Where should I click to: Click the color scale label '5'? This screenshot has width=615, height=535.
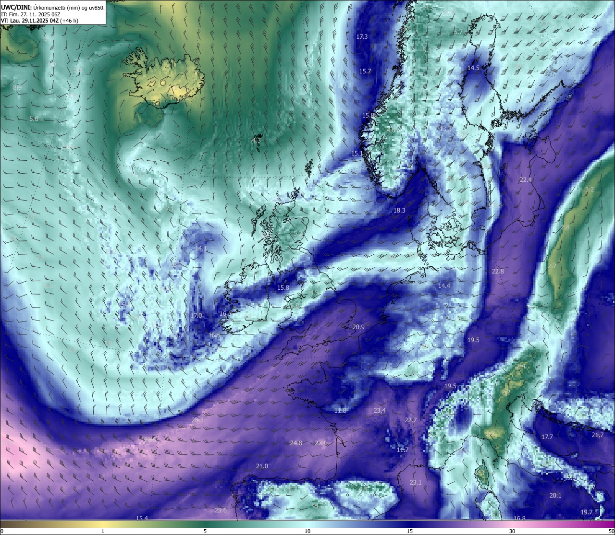coord(205,531)
